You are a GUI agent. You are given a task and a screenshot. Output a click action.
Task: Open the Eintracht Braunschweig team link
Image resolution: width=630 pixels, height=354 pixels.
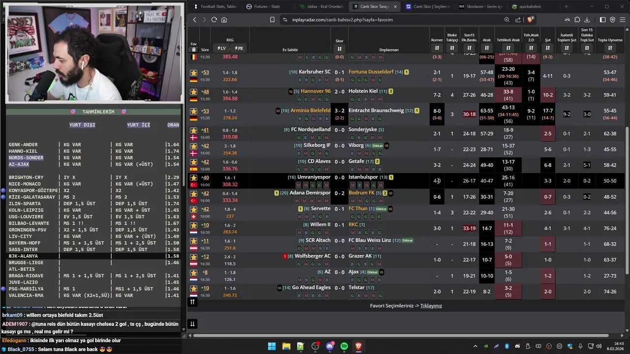click(x=376, y=111)
